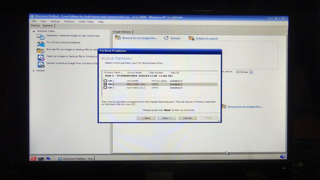Click the drive icon for RECOVERY partition 2
The height and width of the screenshot is (180, 320).
pyautogui.click(x=110, y=84)
